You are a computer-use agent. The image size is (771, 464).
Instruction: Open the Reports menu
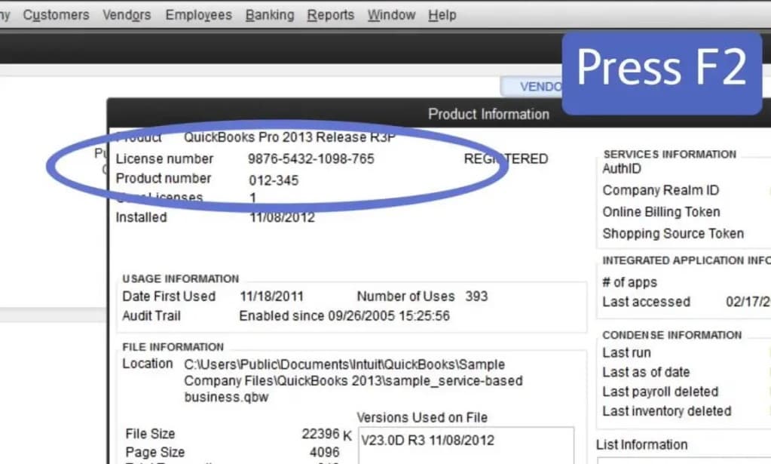[x=330, y=15]
